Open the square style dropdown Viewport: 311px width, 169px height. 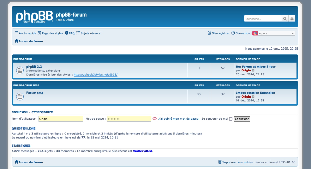[276, 33]
